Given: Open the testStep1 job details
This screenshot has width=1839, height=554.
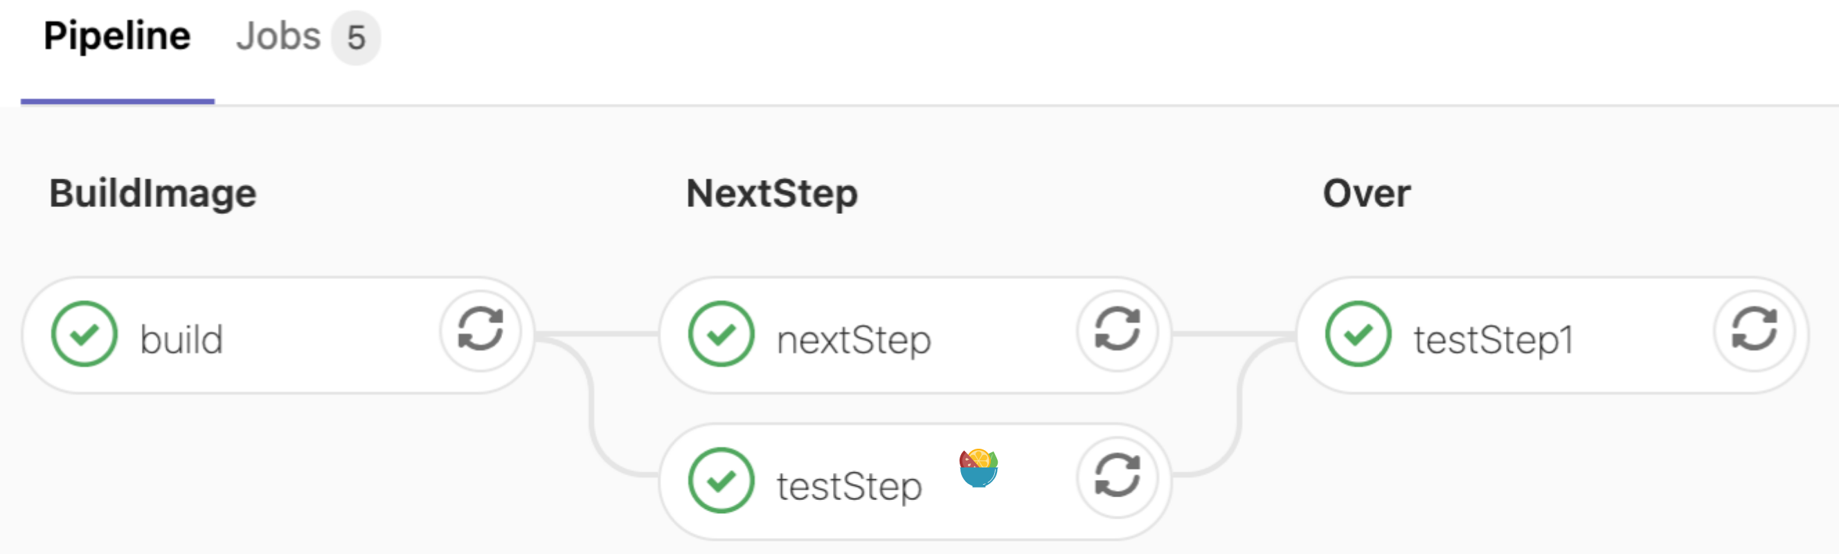Looking at the screenshot, I should click(x=1494, y=340).
